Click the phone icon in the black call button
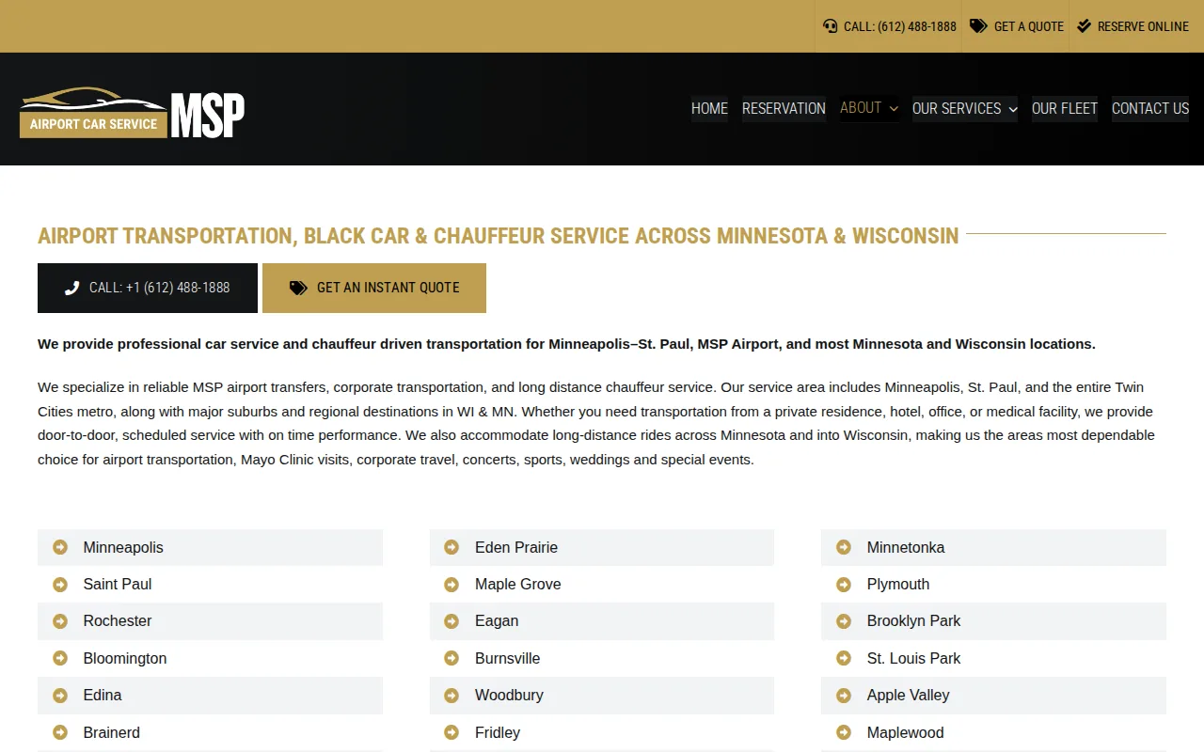The image size is (1204, 752). [x=71, y=288]
